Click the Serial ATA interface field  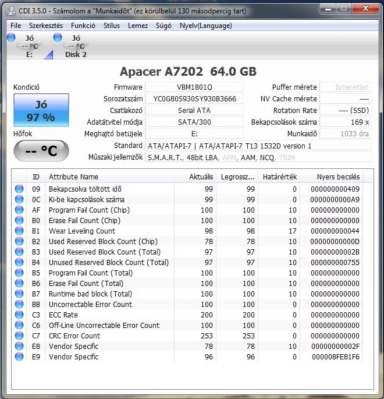[194, 111]
